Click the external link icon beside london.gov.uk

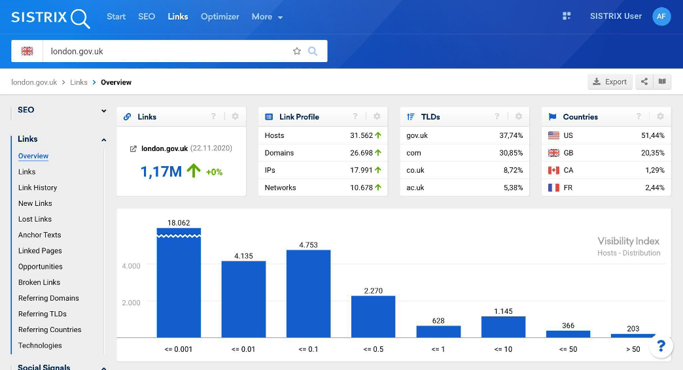pos(133,149)
